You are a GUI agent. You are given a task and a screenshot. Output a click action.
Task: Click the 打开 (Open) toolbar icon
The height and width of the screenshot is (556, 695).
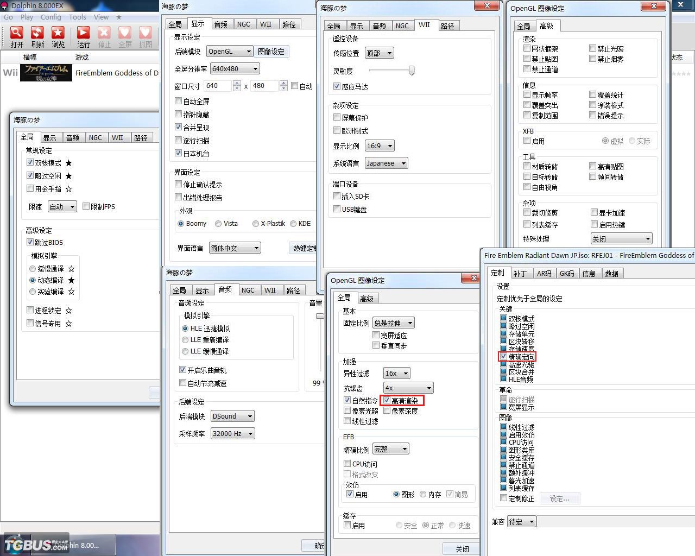click(17, 34)
